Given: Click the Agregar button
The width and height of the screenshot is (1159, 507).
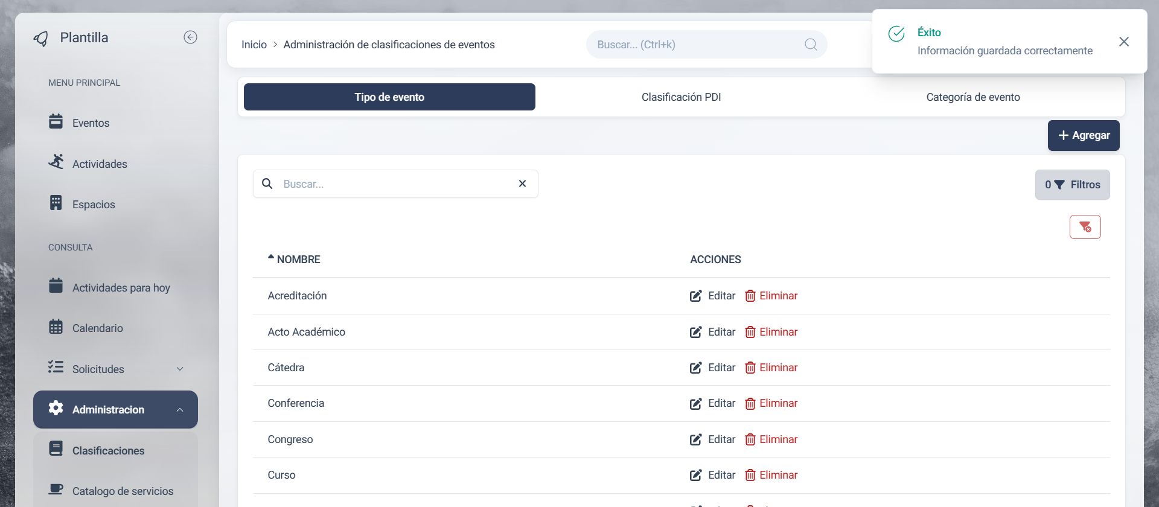Looking at the screenshot, I should point(1084,135).
